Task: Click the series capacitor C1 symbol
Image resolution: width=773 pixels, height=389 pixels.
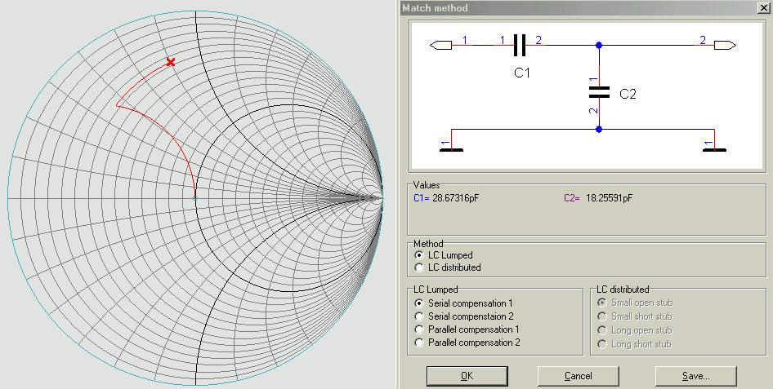Action: 520,45
